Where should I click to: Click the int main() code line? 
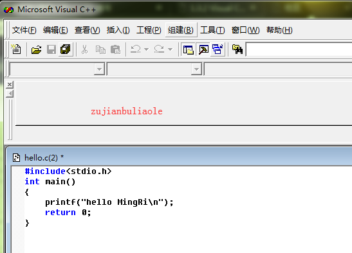50,182
